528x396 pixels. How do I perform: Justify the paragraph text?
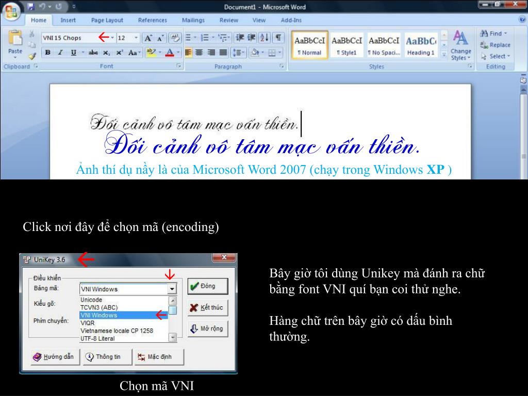223,53
